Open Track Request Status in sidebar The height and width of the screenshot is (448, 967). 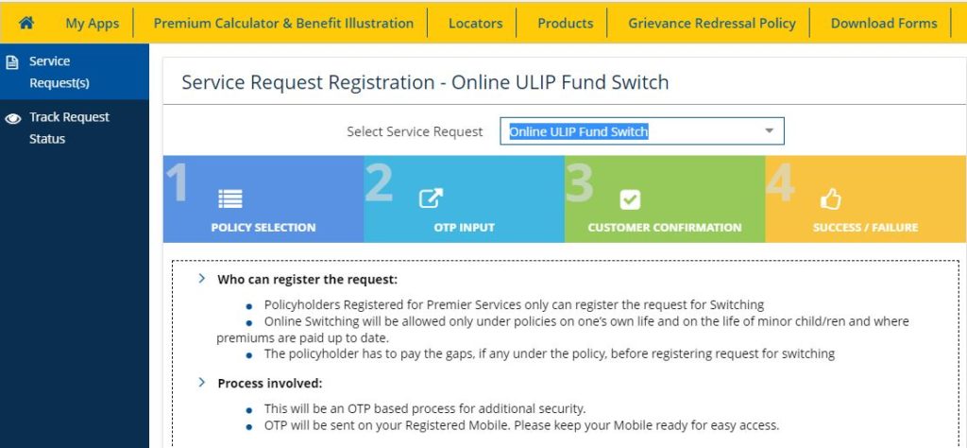69,128
